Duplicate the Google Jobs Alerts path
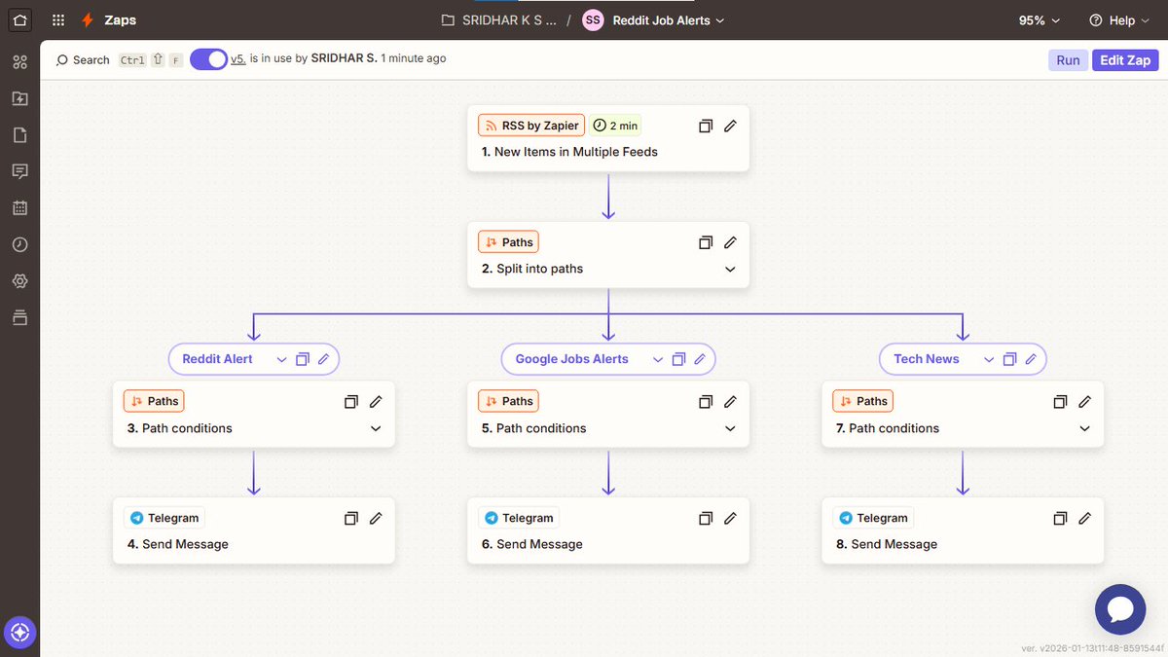Viewport: 1168px width, 657px height. pyautogui.click(x=678, y=359)
